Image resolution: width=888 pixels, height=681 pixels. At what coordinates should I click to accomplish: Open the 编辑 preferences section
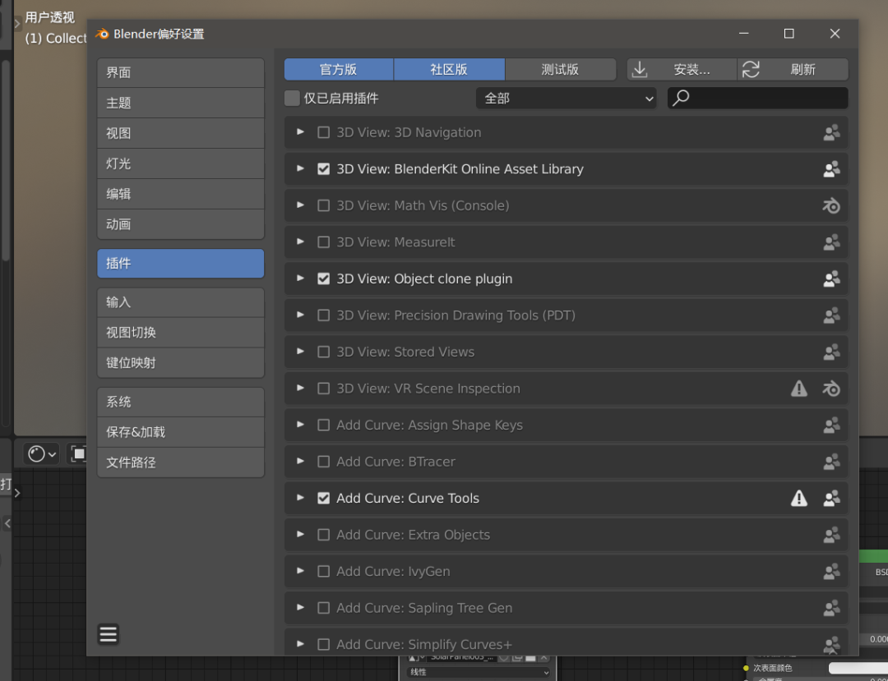tap(181, 195)
